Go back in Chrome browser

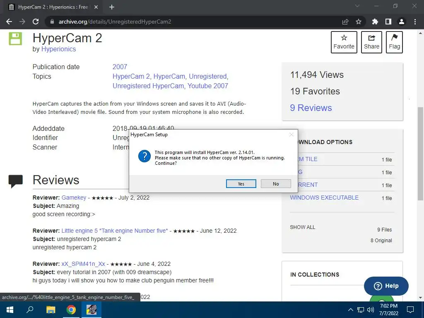tap(9, 22)
